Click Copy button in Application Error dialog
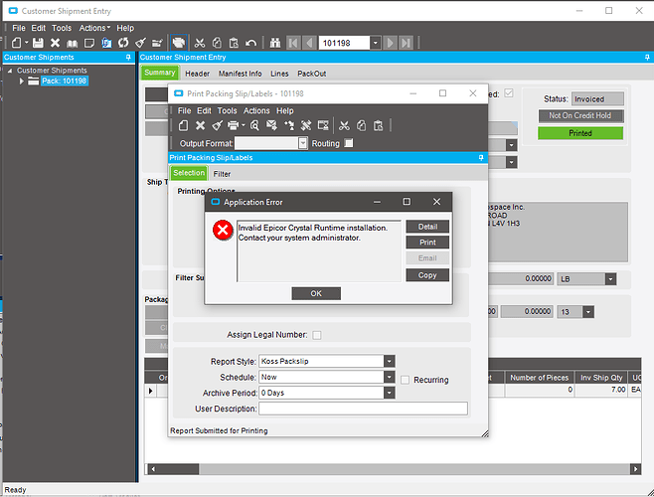The height and width of the screenshot is (497, 654). [427, 275]
